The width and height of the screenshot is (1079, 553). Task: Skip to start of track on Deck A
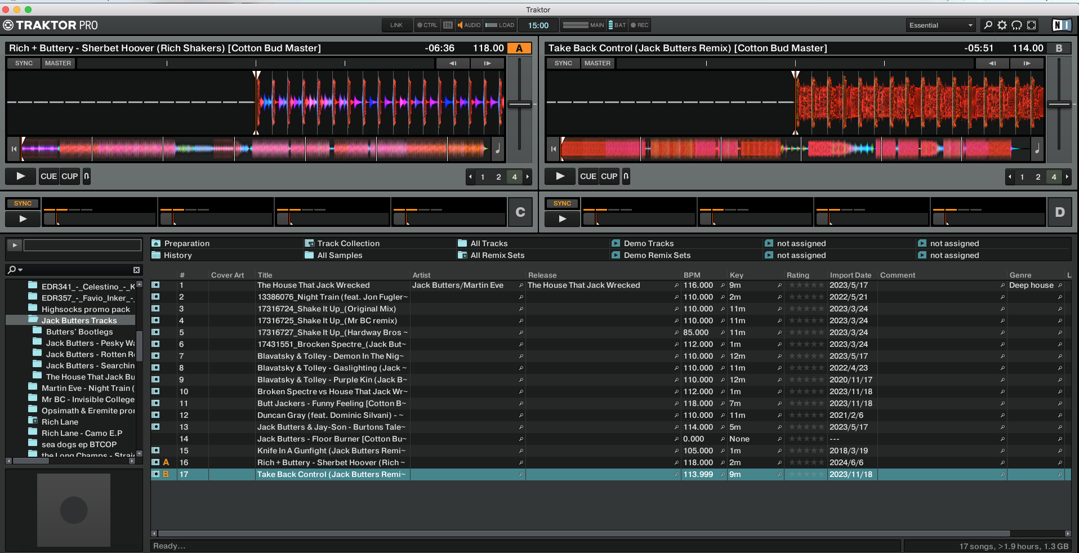coord(14,149)
